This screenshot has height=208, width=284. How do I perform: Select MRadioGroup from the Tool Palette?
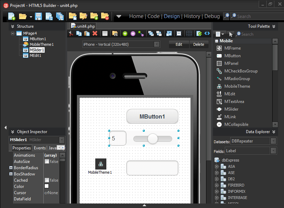point(237,79)
